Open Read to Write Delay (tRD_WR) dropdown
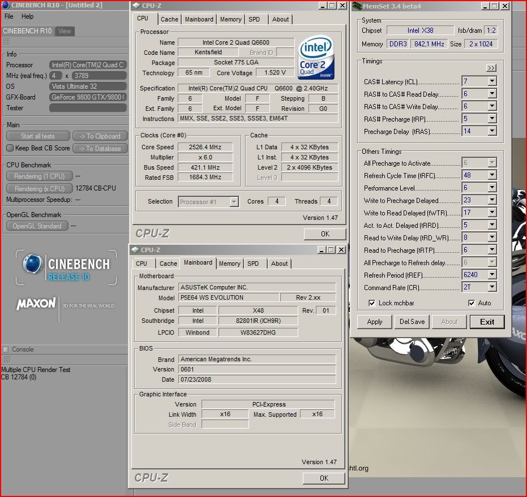The height and width of the screenshot is (497, 527). 492,237
